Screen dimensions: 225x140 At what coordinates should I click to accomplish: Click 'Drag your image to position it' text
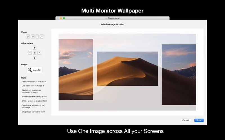(34, 81)
